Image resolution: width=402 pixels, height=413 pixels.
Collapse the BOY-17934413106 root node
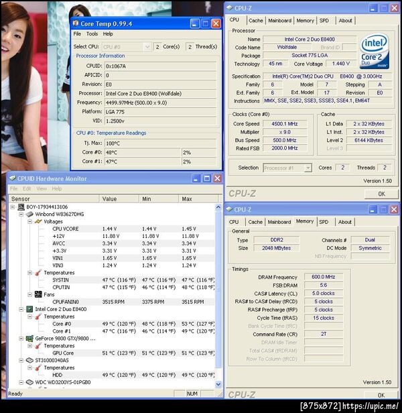point(13,207)
